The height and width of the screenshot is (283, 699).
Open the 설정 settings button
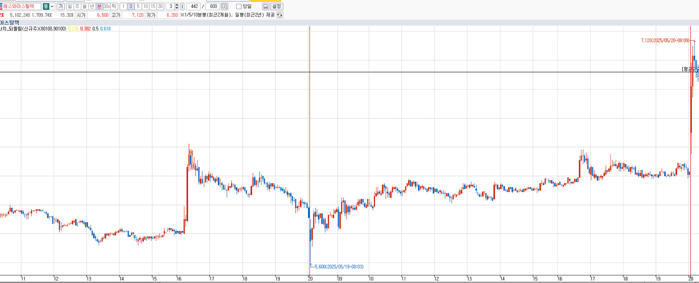(x=277, y=7)
